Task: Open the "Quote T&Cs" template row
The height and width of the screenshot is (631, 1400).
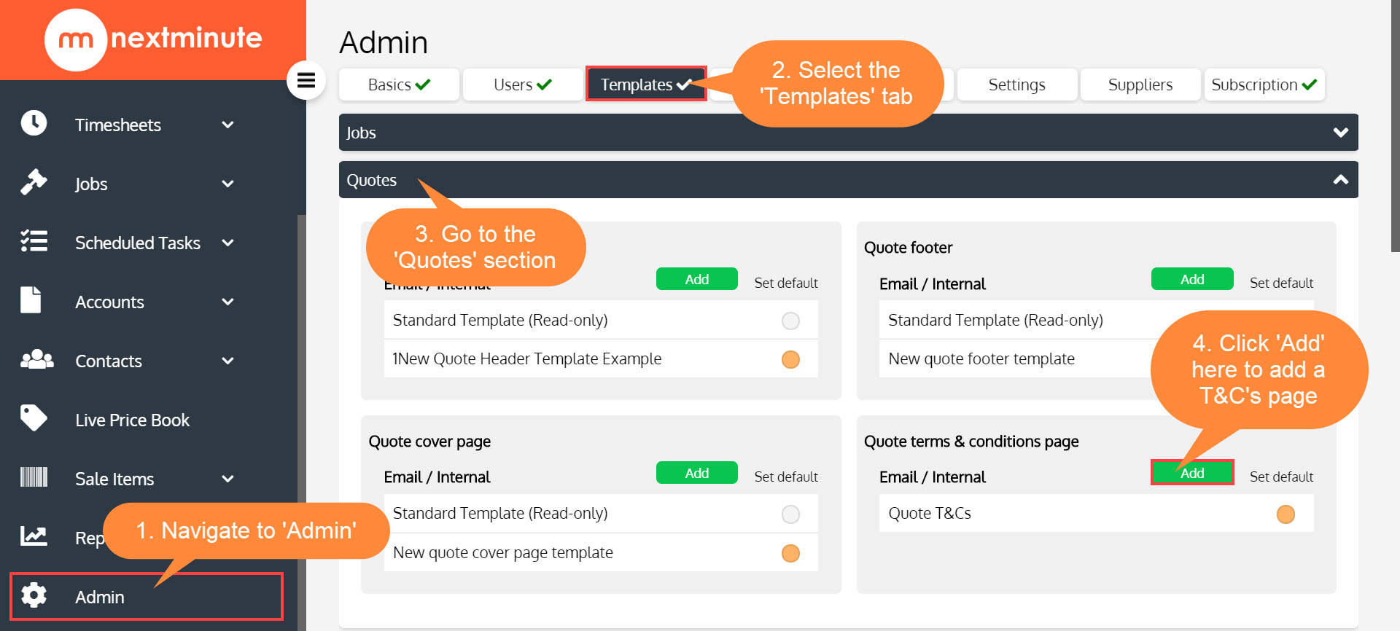Action: coord(1096,513)
